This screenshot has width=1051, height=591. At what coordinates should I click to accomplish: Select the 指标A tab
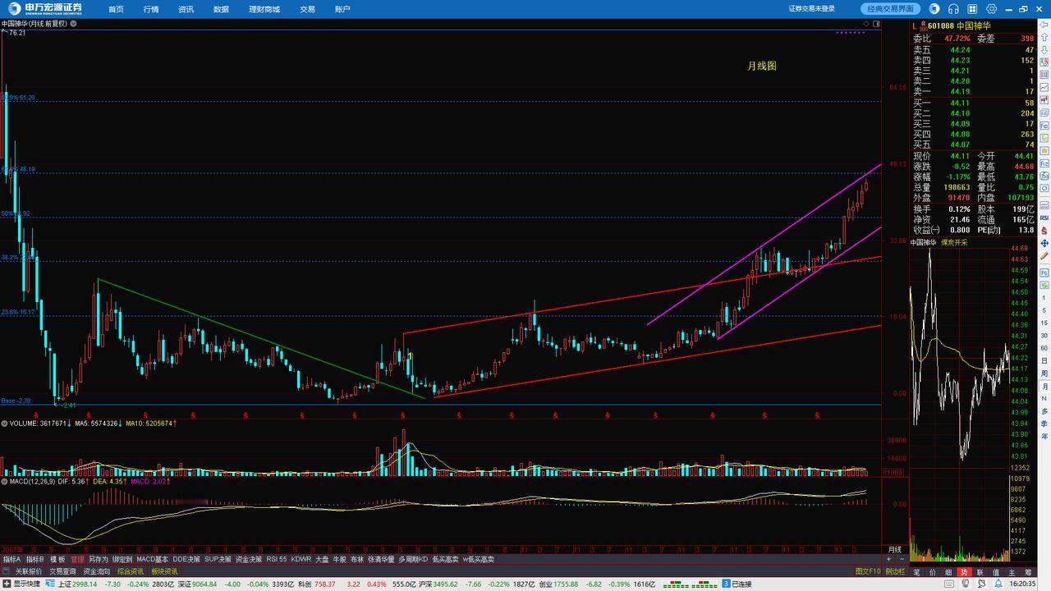coord(11,559)
